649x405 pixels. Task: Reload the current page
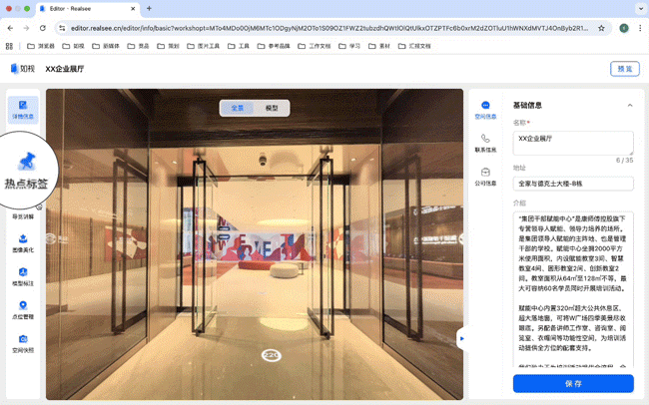click(43, 28)
